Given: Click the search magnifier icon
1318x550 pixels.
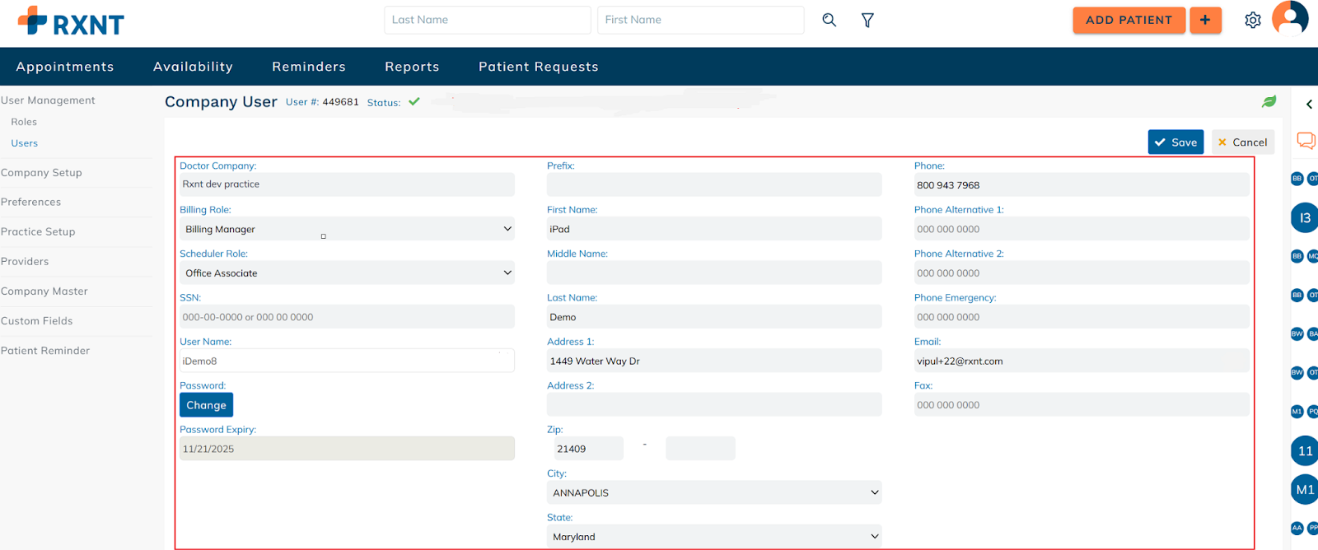Looking at the screenshot, I should point(829,20).
